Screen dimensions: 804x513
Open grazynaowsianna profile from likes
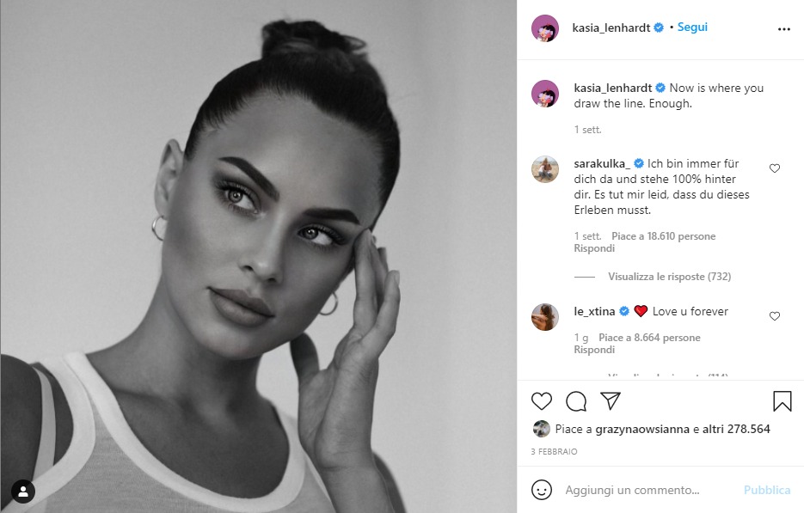coord(642,429)
